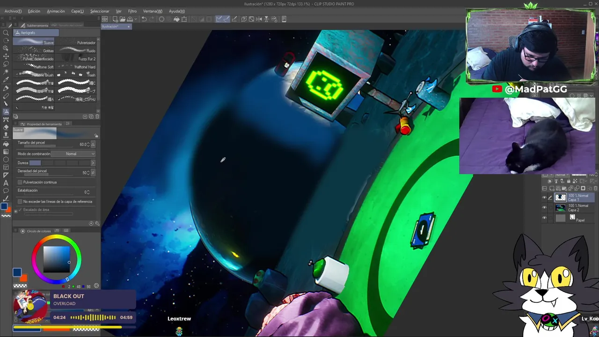Open the Edición menu
Image resolution: width=599 pixels, height=337 pixels.
click(34, 11)
